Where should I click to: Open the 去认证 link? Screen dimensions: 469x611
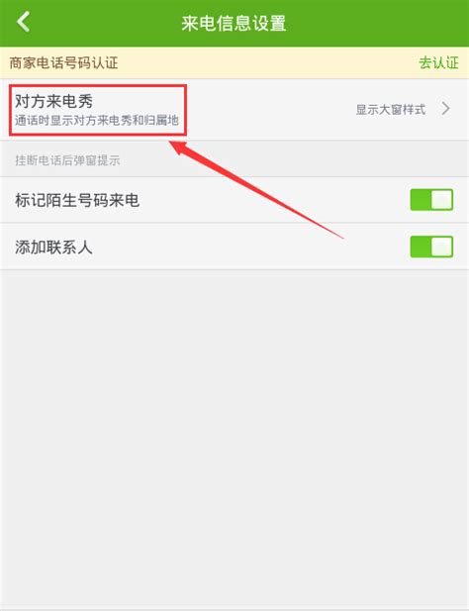point(438,62)
